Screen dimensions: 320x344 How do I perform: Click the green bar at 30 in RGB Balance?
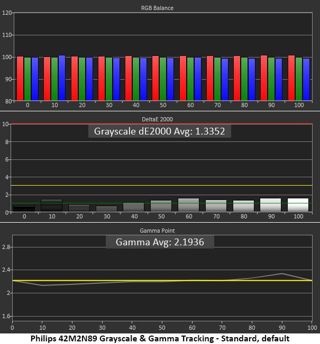tap(109, 79)
